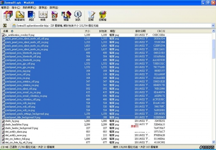Select quickpanel_icon_ing.png row

[84, 71]
